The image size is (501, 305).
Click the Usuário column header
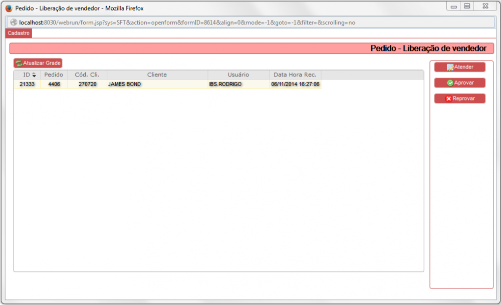pyautogui.click(x=238, y=74)
